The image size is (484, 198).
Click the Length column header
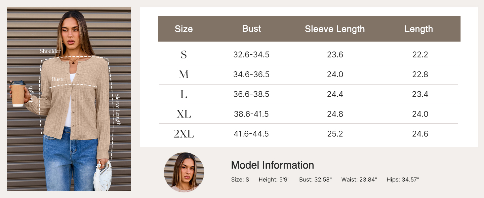tap(419, 29)
